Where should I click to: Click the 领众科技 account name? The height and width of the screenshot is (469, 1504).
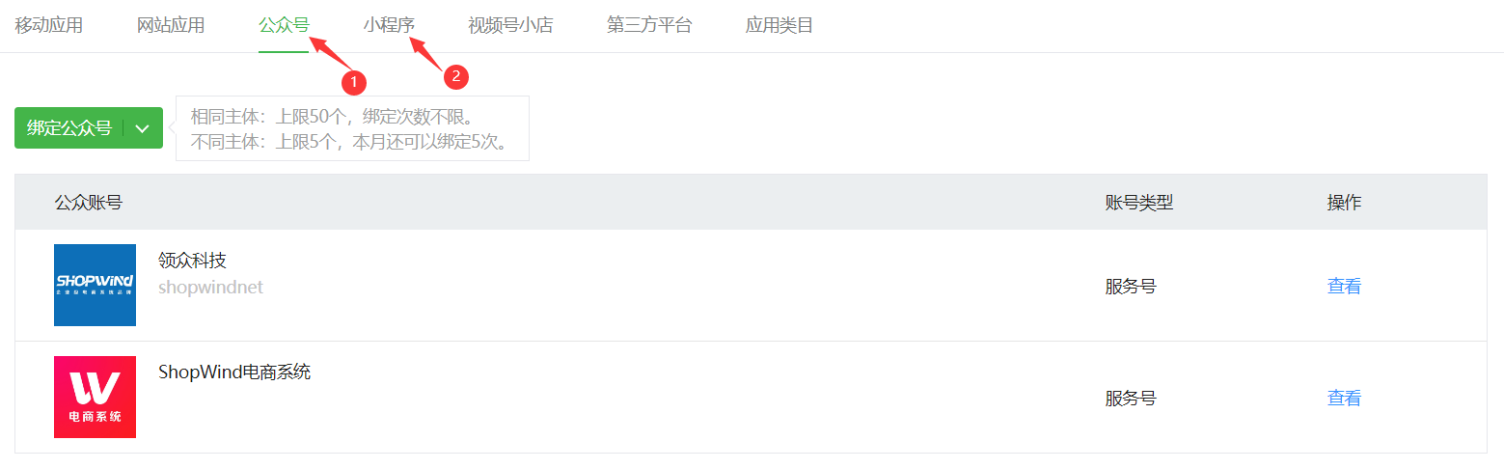tap(192, 261)
